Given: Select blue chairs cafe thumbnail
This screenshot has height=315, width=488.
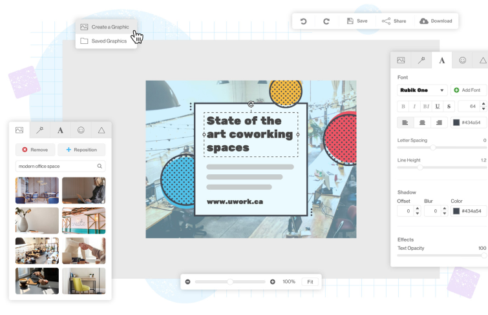Looking at the screenshot, I should pyautogui.click(x=37, y=190).
